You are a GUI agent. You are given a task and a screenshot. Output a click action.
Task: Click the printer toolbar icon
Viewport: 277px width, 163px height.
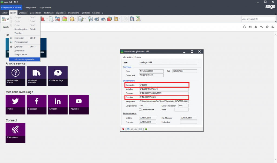click(97, 19)
